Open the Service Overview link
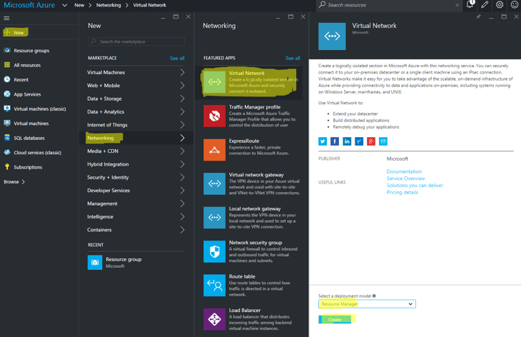521x337 pixels. [x=405, y=178]
